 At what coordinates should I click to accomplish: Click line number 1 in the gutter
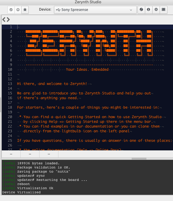[x=11, y=27]
